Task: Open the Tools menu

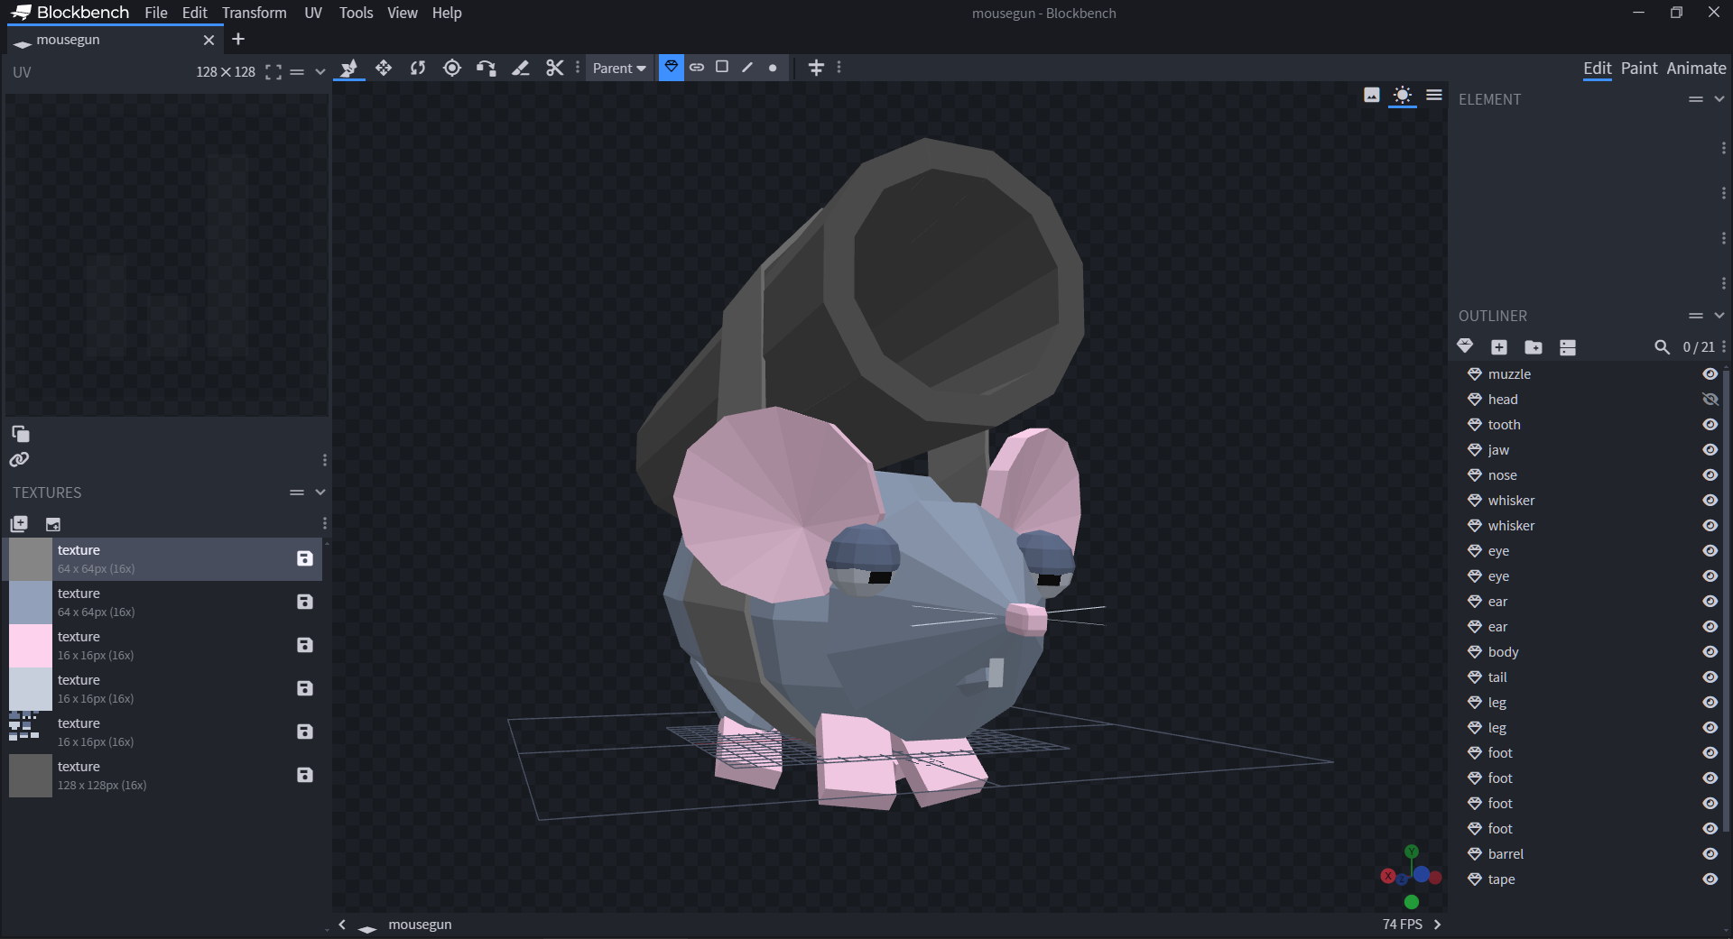Action: 356,13
